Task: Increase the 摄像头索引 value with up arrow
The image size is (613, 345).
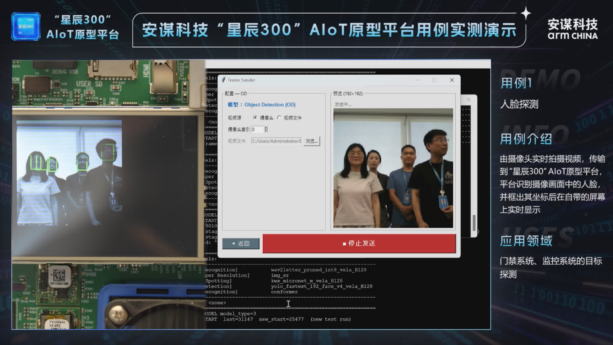Action: [x=266, y=128]
